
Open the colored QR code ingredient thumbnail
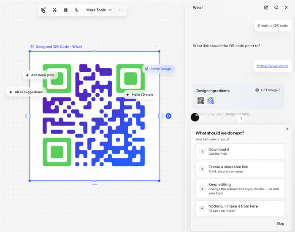click(211, 100)
